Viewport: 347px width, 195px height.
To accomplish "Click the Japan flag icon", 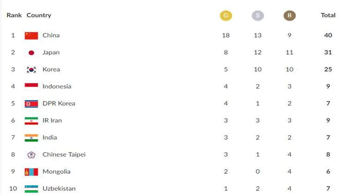I will pyautogui.click(x=31, y=52).
